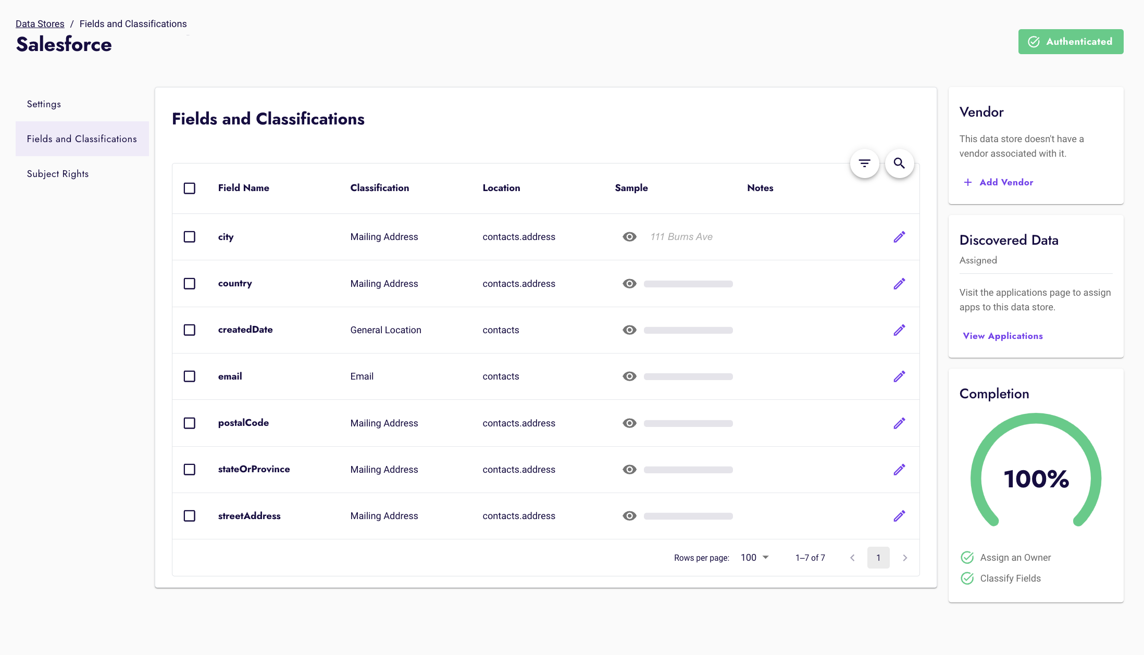
Task: Click the Assign an Owner checkmark icon
Action: coord(967,558)
